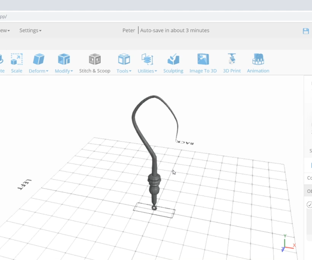
Task: Click the XYZ axis orientation gizmo
Action: (288, 243)
